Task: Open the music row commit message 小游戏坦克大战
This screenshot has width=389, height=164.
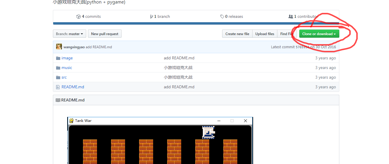Action: point(178,68)
